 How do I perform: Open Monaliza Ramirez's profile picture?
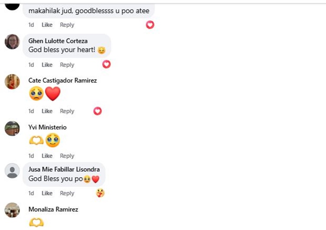[x=12, y=210]
